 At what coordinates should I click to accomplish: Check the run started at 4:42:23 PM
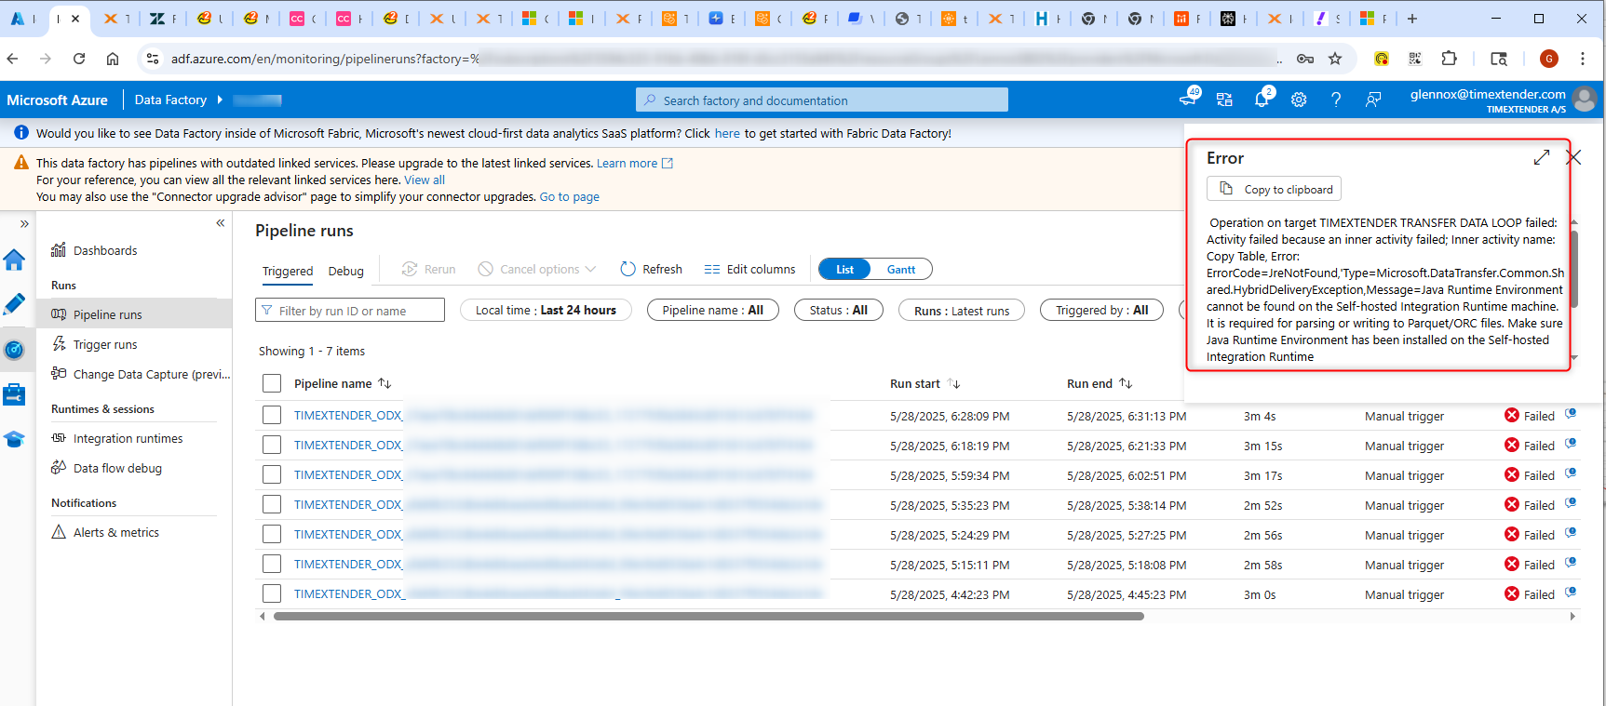coord(272,593)
